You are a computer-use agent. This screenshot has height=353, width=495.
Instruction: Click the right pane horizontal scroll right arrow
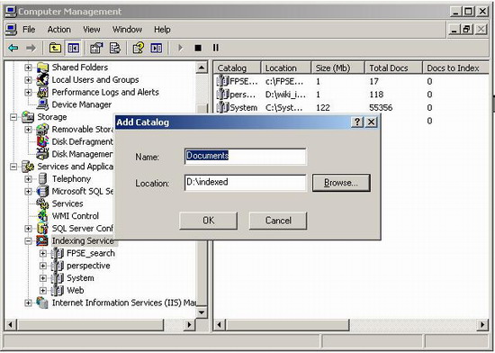[482, 324]
